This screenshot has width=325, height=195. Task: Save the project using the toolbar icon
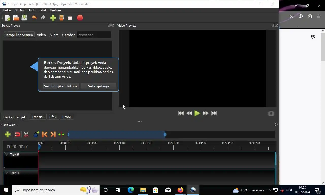24,18
